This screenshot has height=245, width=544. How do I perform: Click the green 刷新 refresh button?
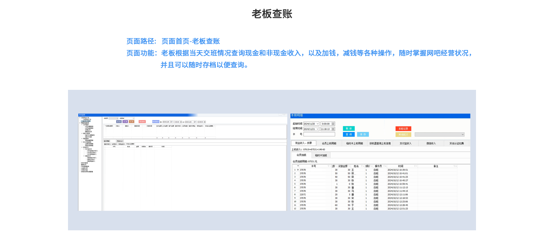[348, 129]
